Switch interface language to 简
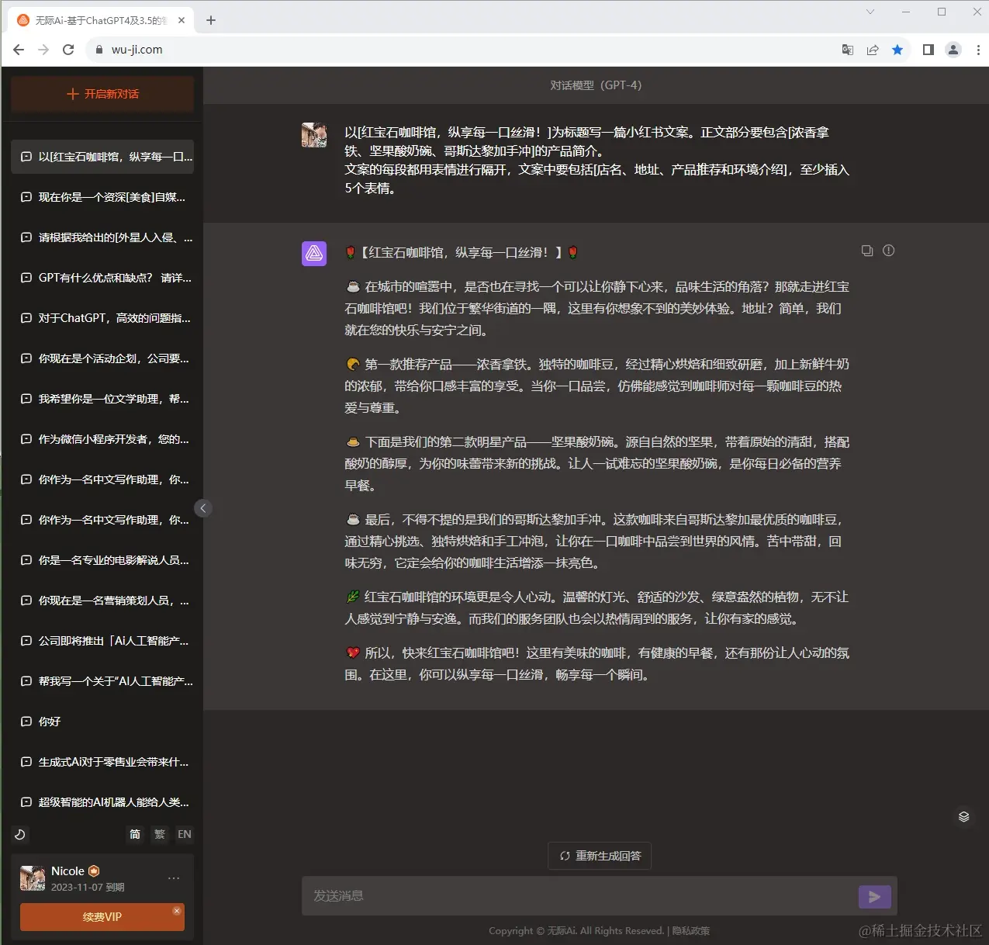989x945 pixels. point(134,834)
